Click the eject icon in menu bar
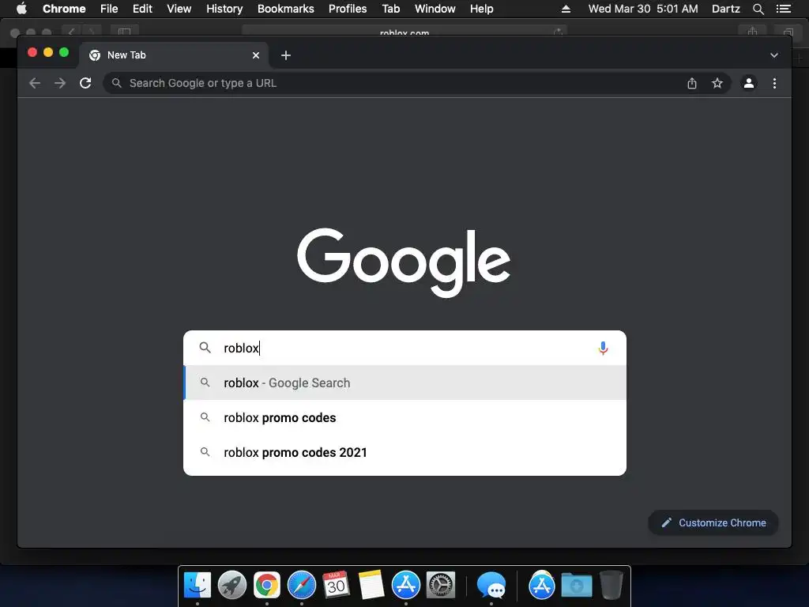Image resolution: width=809 pixels, height=607 pixels. [566, 9]
